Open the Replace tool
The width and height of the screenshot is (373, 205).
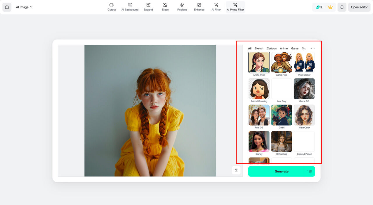click(x=182, y=7)
